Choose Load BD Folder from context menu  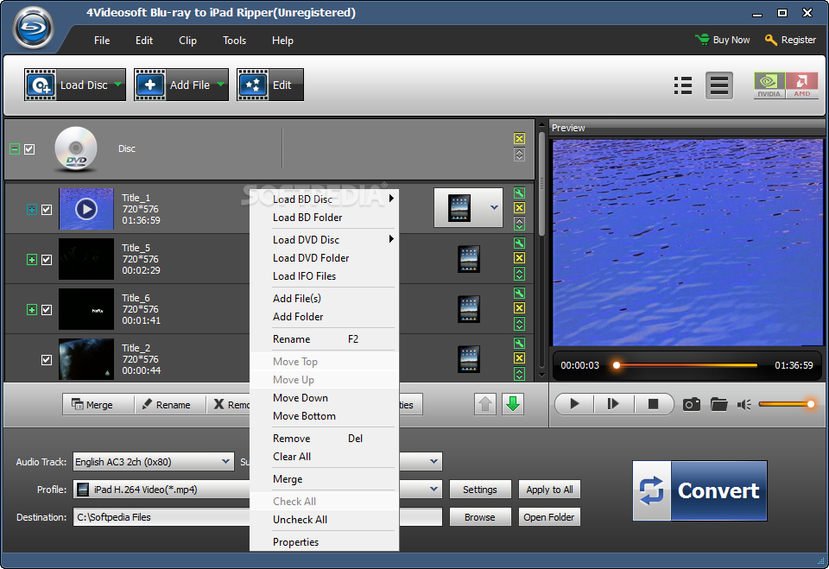pyautogui.click(x=324, y=218)
